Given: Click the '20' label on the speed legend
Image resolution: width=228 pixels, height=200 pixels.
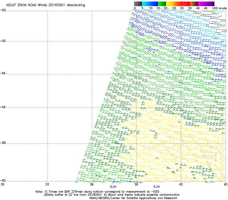Looking at the screenshot, I should pos(165,8).
